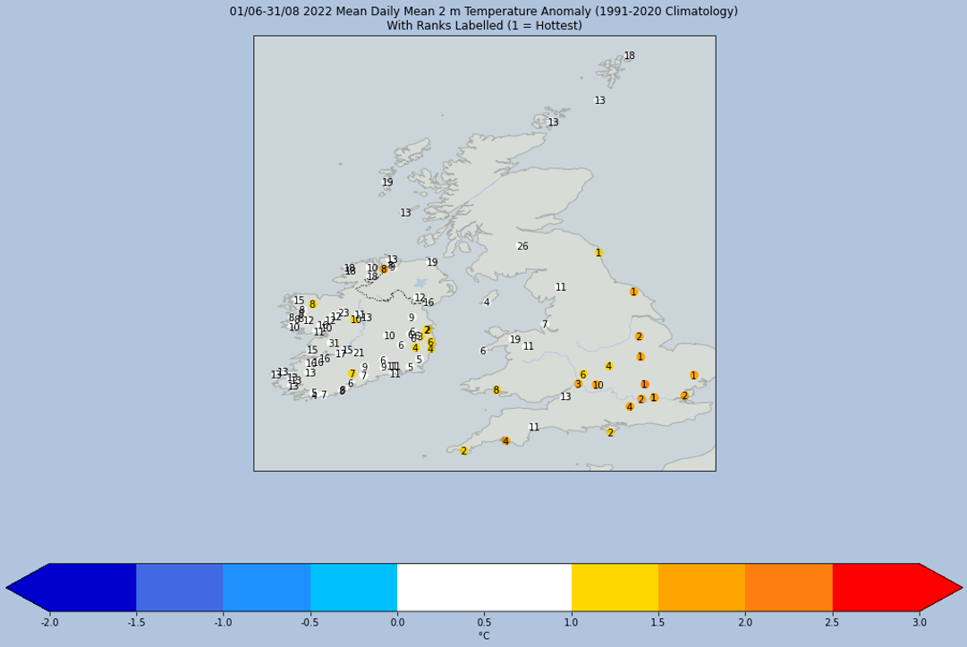967x647 pixels.
Task: Click the station marker labelled 17 in Ireland
Action: [341, 354]
